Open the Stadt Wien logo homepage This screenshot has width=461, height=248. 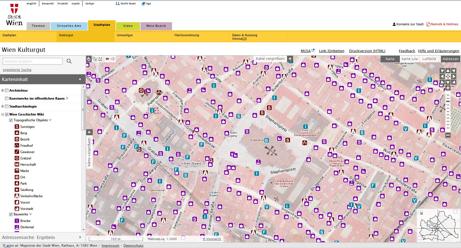(14, 15)
